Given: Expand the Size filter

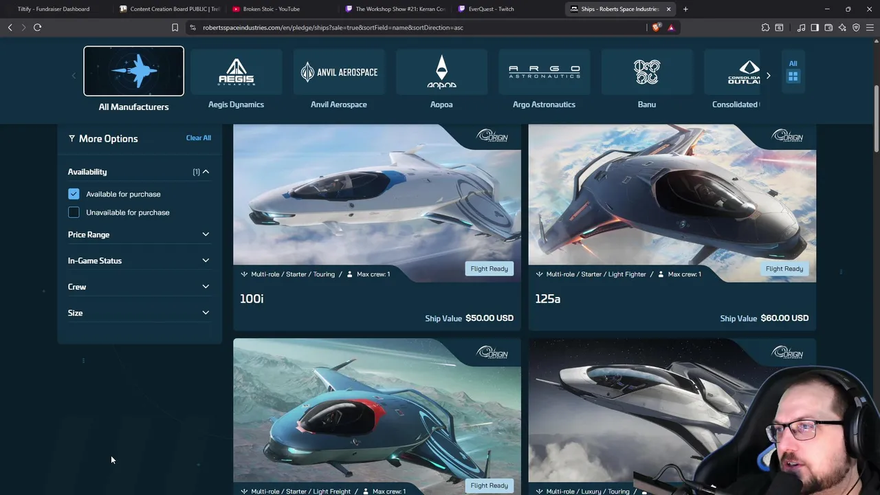Looking at the screenshot, I should (138, 313).
